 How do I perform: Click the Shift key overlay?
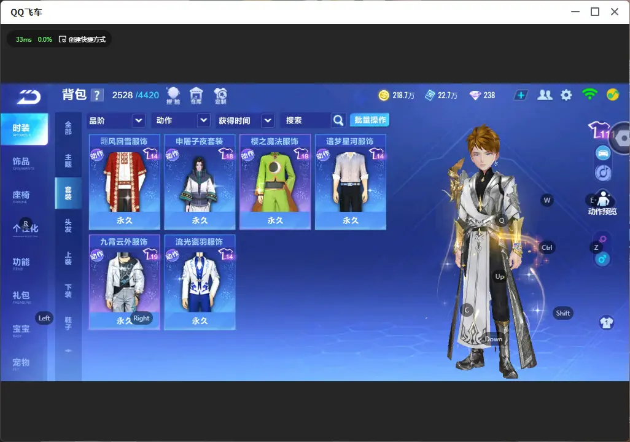coord(563,313)
